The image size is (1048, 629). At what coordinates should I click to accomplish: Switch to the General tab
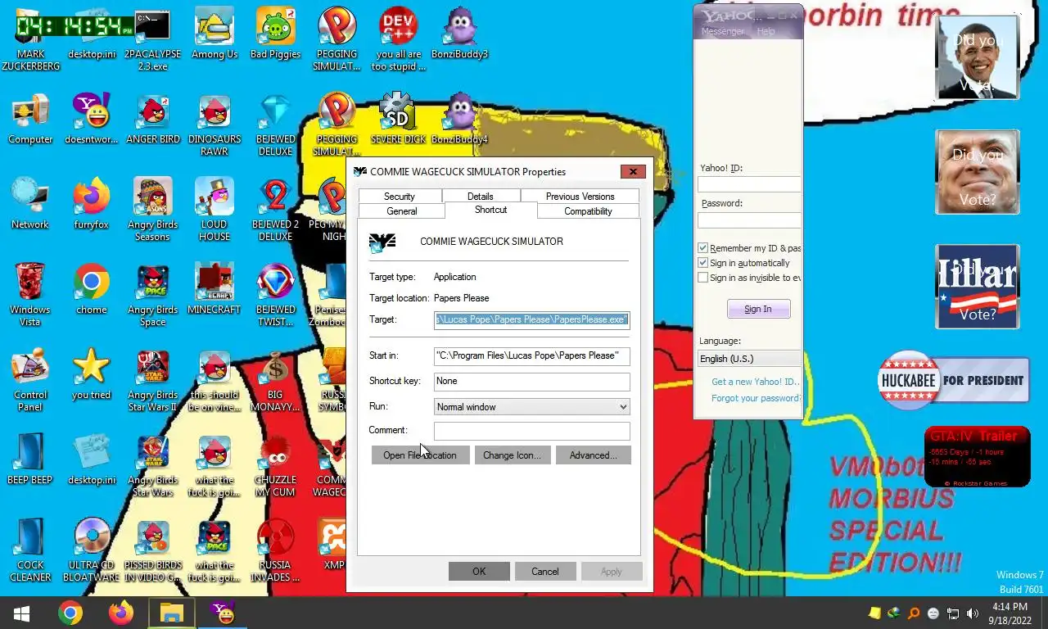(402, 211)
